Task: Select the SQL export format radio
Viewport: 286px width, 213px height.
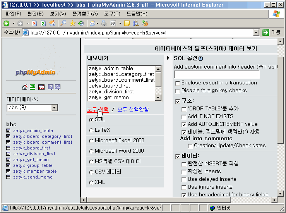Action: point(91,120)
